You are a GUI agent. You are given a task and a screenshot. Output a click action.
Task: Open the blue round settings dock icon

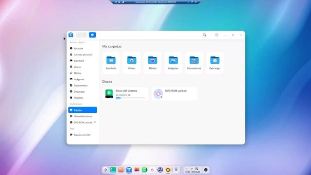click(x=160, y=170)
